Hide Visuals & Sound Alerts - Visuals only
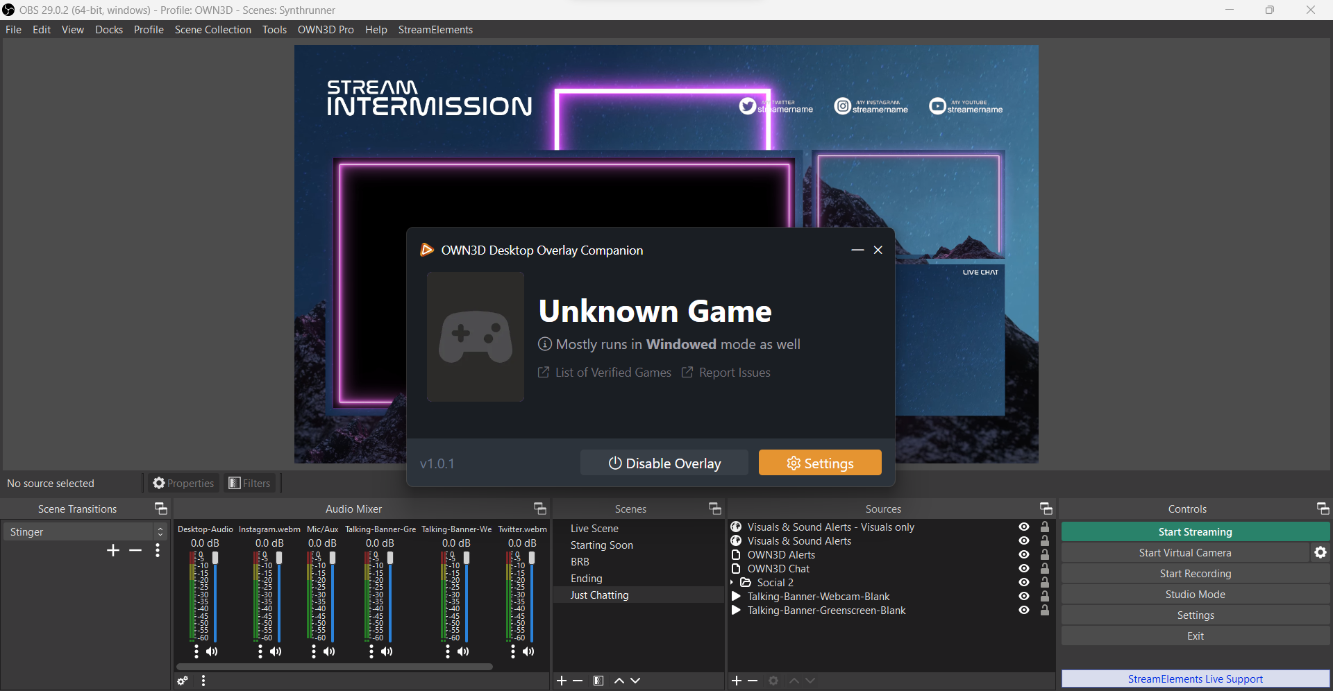The width and height of the screenshot is (1333, 691). pos(1023,527)
